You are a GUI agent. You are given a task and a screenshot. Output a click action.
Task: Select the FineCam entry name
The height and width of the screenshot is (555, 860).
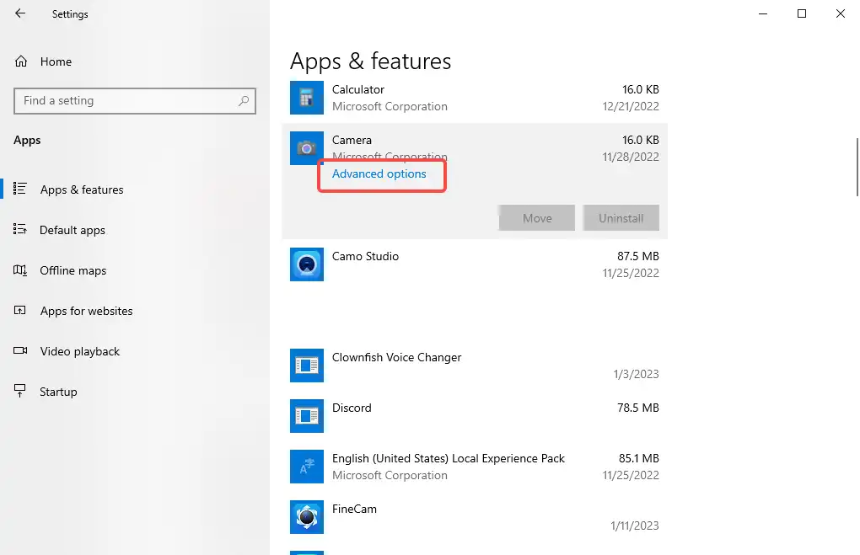coord(354,509)
